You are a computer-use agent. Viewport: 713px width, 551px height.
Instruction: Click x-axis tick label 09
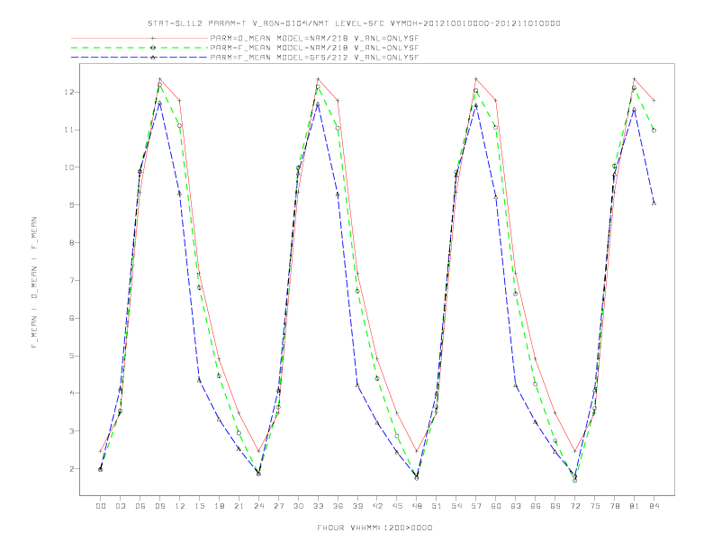pos(159,506)
